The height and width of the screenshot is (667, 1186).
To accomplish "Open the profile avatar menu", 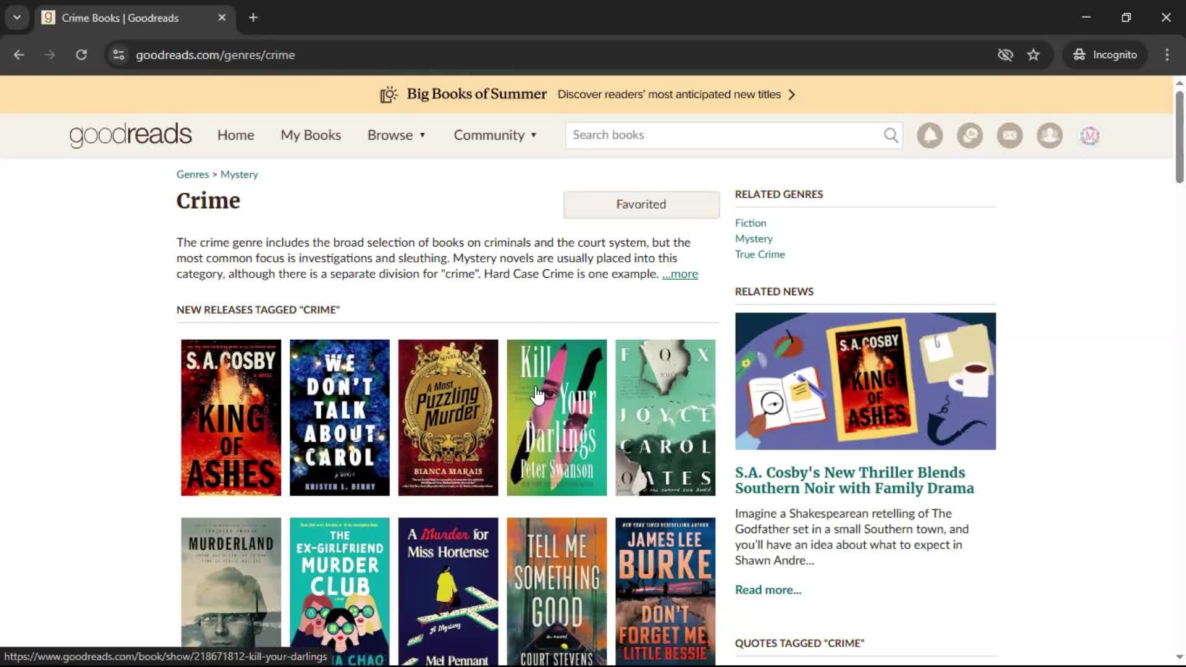I will 1090,135.
